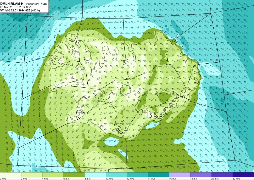Click the light cyan legend swatch for 8–10 m/s

click(95, 175)
